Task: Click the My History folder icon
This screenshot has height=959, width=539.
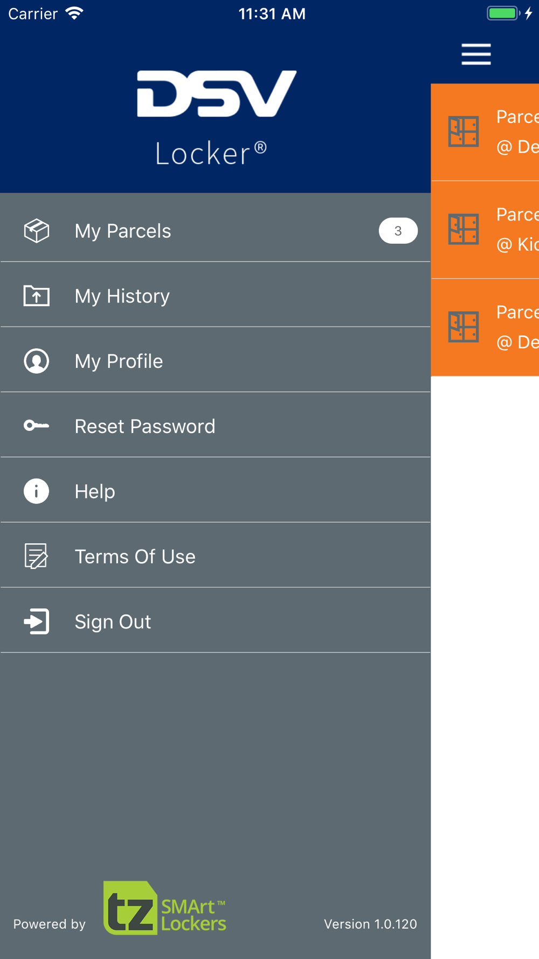Action: click(37, 296)
